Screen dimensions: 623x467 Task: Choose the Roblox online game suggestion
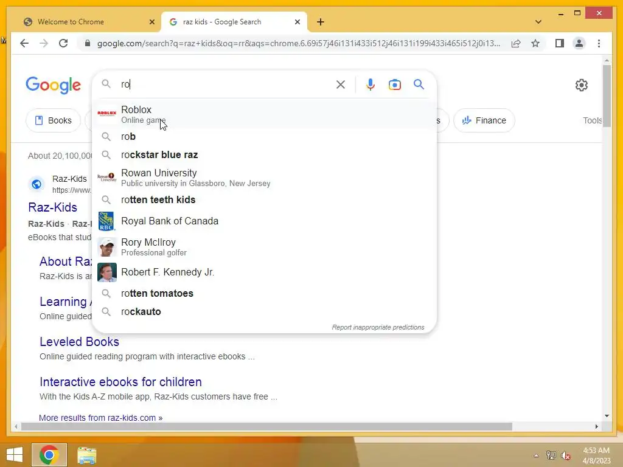[264, 114]
